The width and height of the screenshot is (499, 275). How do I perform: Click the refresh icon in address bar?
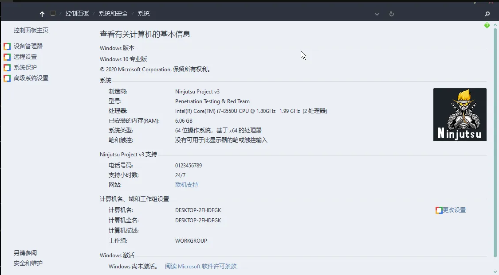click(x=391, y=14)
